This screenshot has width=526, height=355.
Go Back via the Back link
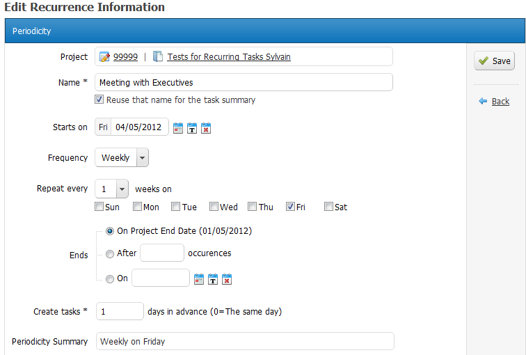pos(500,102)
